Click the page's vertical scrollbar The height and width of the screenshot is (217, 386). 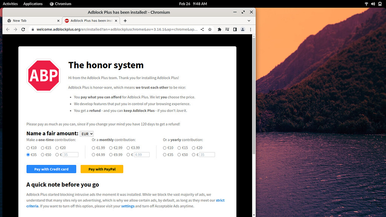pyautogui.click(x=254, y=94)
